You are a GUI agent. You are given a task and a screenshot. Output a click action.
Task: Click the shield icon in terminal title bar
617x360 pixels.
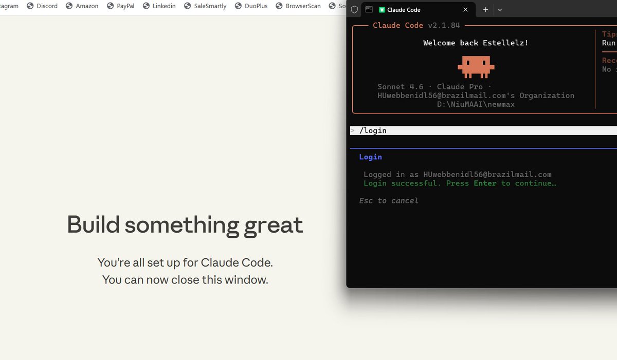pyautogui.click(x=354, y=9)
